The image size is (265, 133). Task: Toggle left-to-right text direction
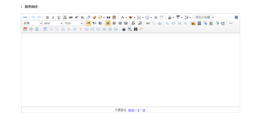(88, 23)
